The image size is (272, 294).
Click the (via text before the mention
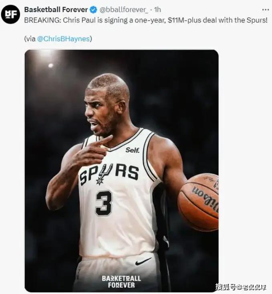30,39
